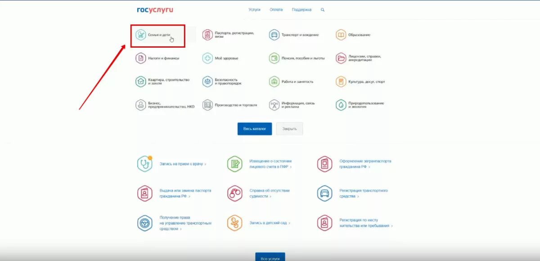
Task: Click the stethoscope icon for doctor appointment
Action: [144, 164]
